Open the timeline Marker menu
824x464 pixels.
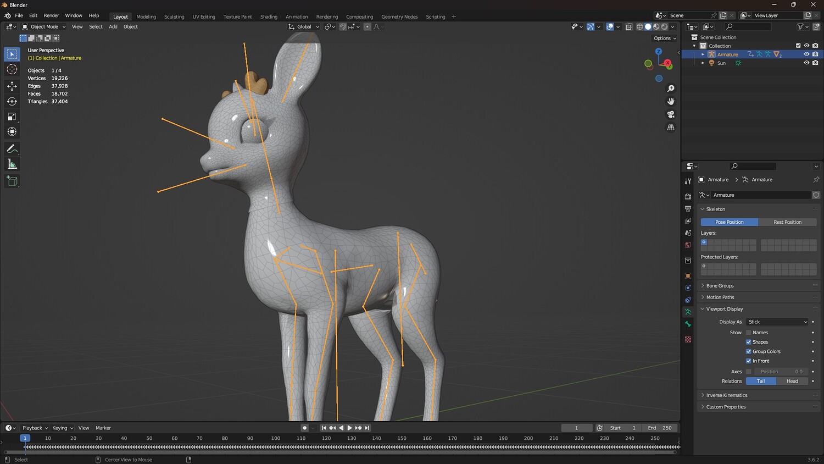point(103,428)
